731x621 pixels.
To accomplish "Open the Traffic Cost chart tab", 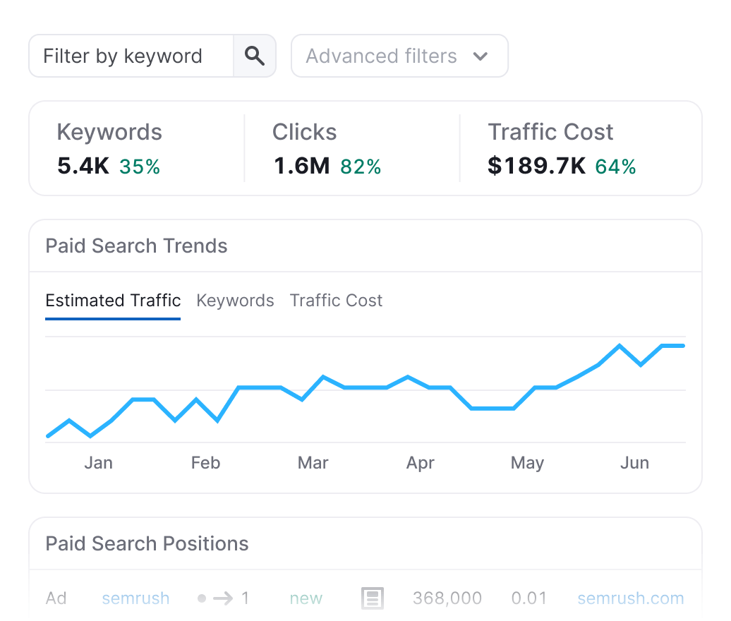I will 336,301.
